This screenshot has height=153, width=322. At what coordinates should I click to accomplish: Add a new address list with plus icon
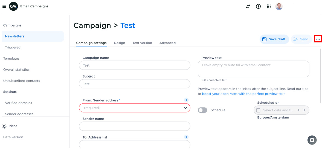pos(186,137)
